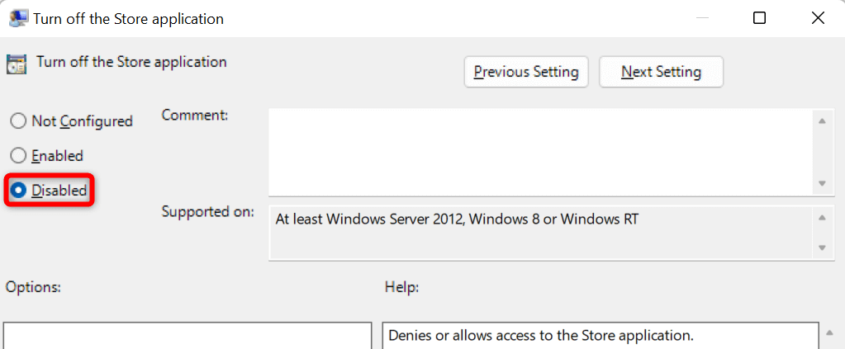Go to Previous Setting

tap(526, 72)
